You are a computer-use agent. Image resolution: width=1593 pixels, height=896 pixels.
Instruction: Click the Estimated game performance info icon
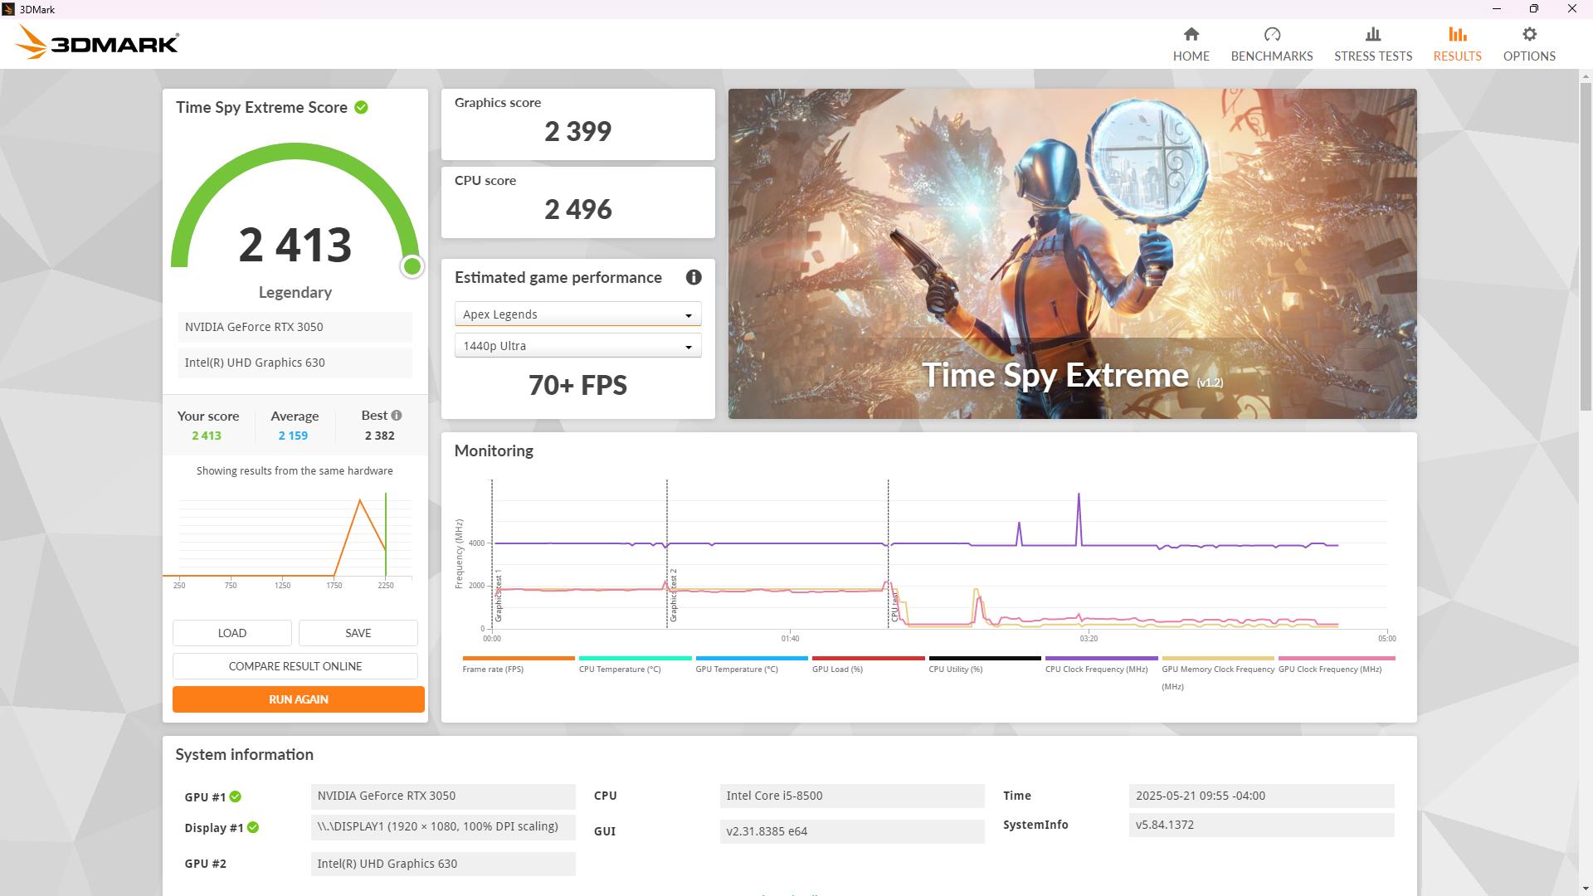[694, 278]
